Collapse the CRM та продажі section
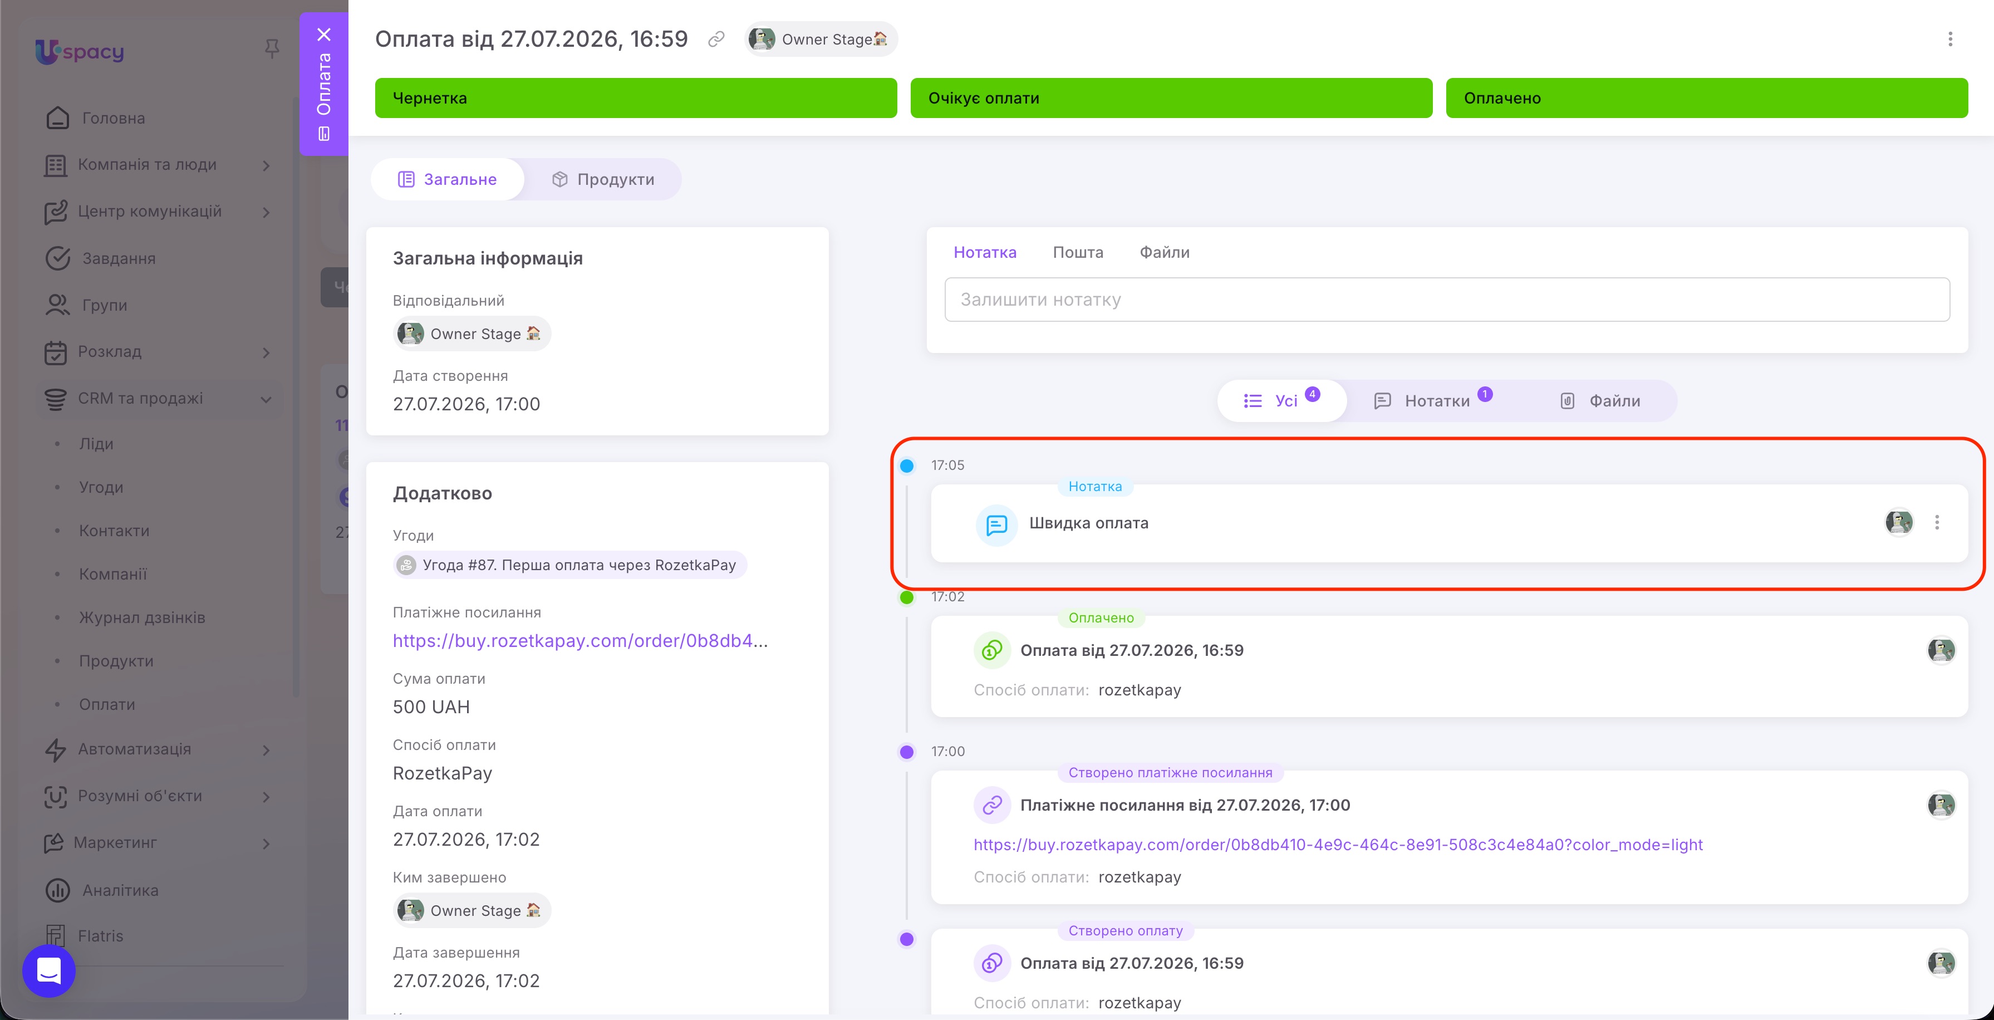The image size is (1994, 1020). tap(266, 399)
